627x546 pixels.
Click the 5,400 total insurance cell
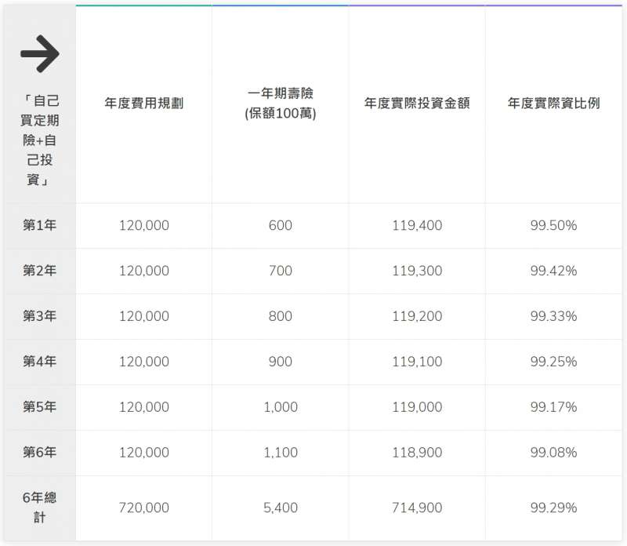281,508
